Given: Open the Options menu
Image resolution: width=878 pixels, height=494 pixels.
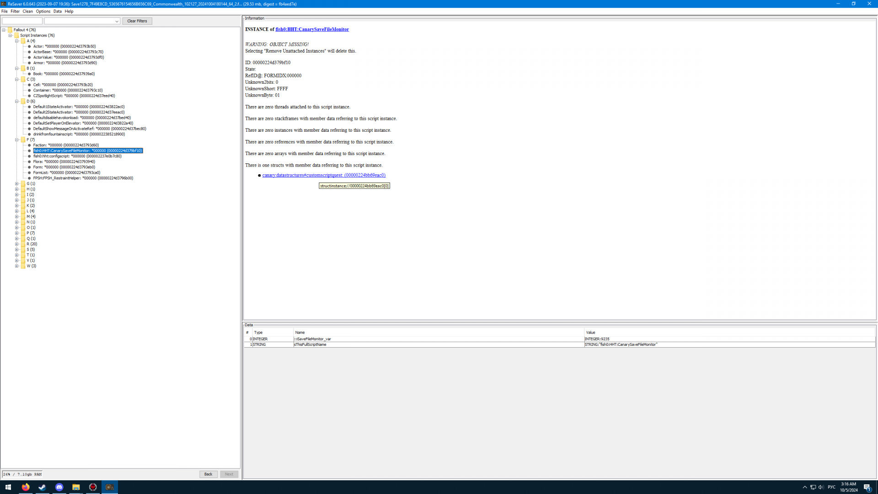Looking at the screenshot, I should tap(43, 11).
